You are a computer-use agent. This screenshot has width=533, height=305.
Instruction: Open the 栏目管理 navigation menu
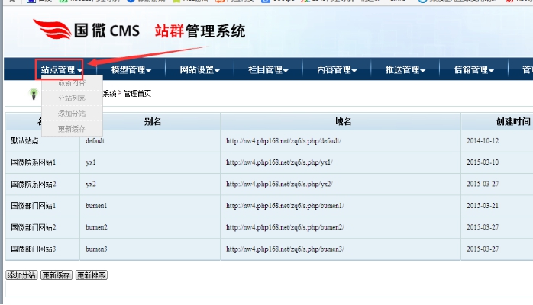pos(268,70)
